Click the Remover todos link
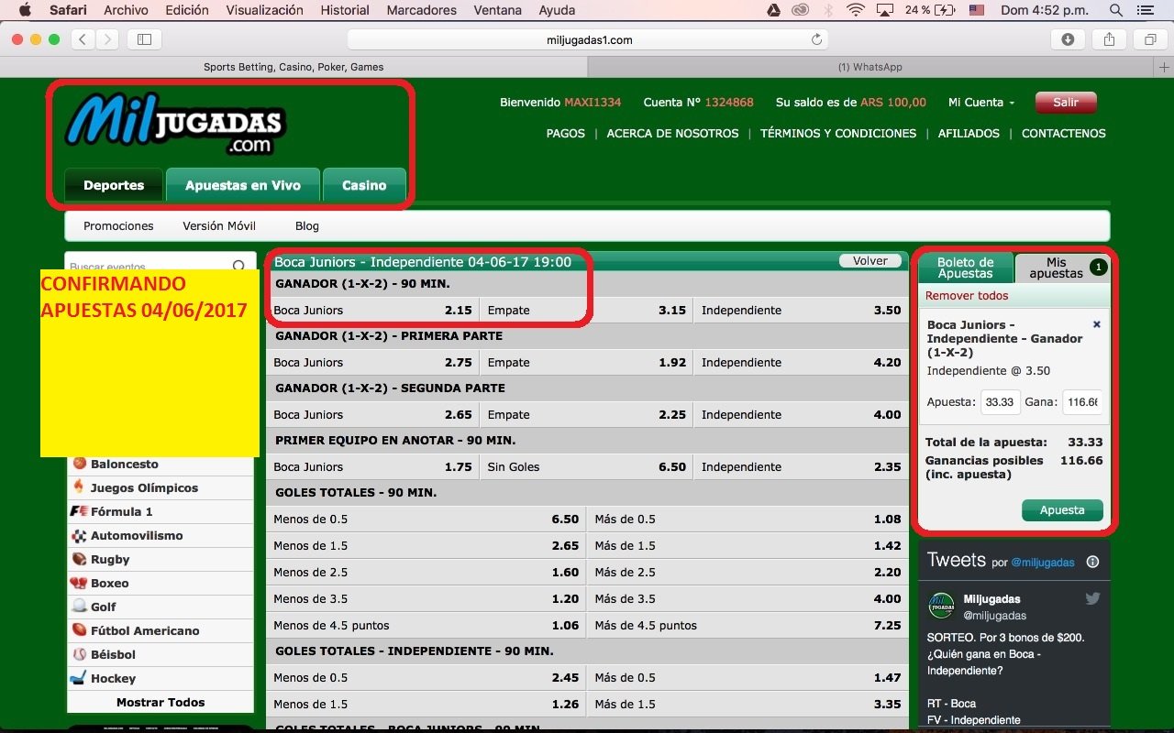 tap(967, 296)
